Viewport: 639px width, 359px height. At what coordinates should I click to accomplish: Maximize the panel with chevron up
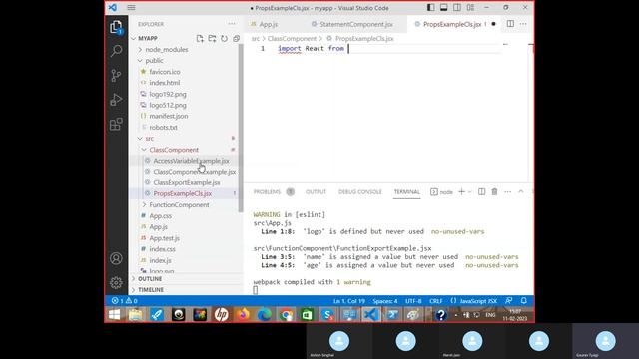[521, 191]
